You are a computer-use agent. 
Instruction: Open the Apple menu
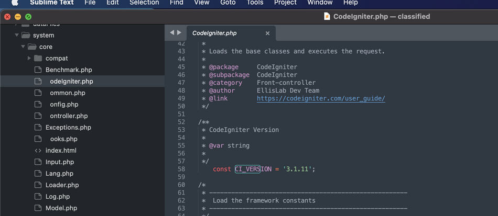[15, 3]
